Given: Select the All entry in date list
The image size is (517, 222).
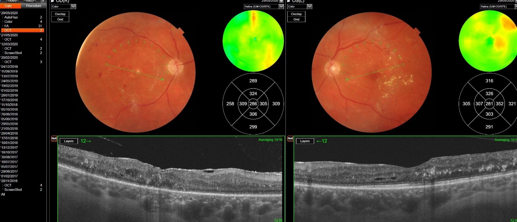Looking at the screenshot, I should (3, 194).
